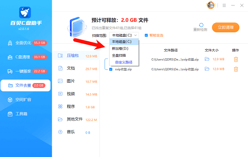Minimize the window

233,5
